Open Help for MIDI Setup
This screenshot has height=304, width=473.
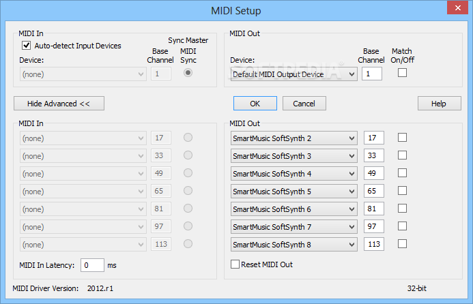tap(440, 104)
